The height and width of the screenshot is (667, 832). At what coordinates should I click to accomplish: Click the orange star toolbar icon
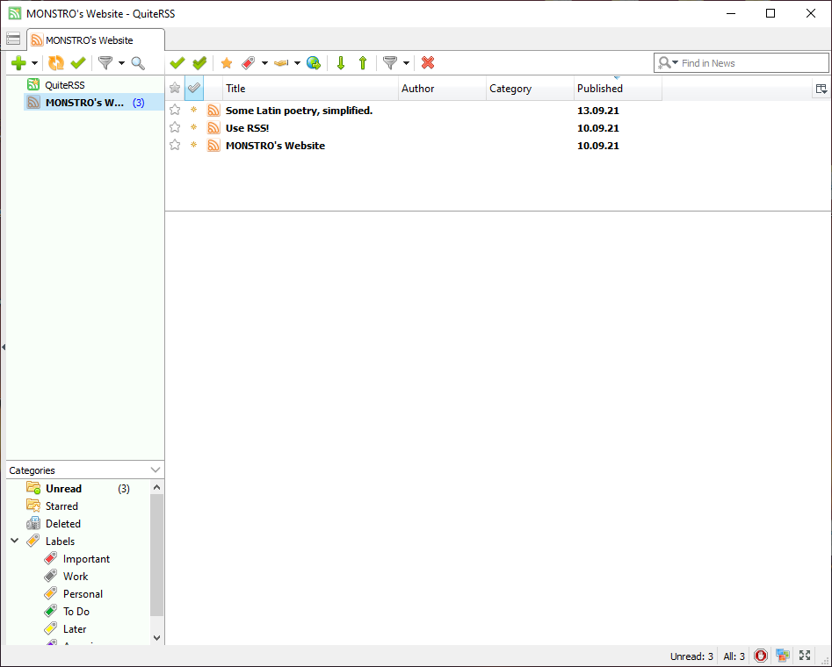(x=227, y=63)
